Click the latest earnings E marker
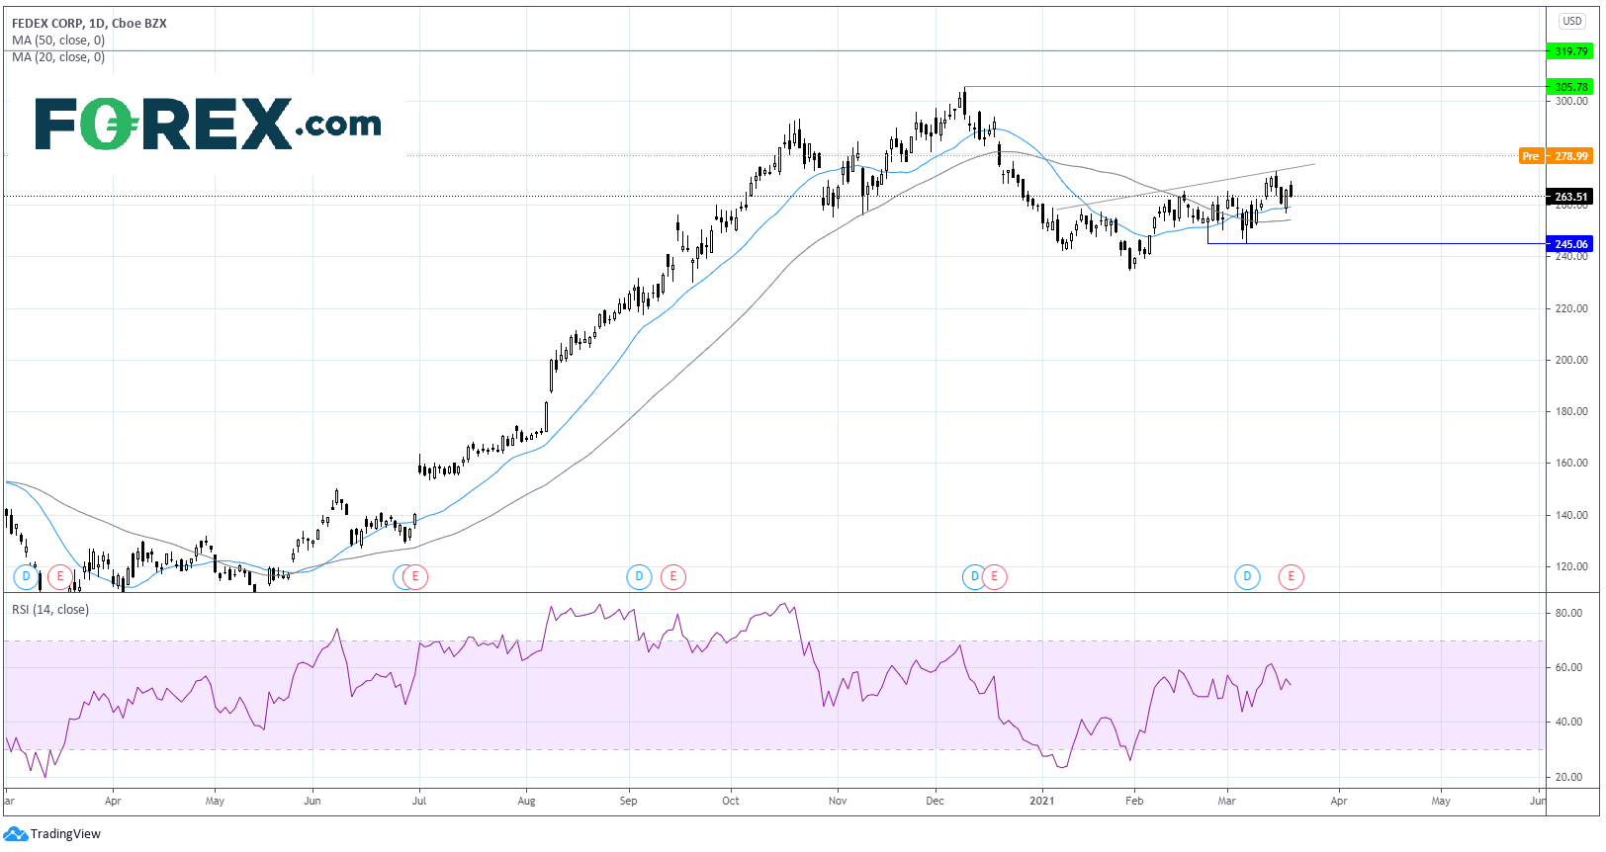The height and width of the screenshot is (852, 1606). point(1291,576)
